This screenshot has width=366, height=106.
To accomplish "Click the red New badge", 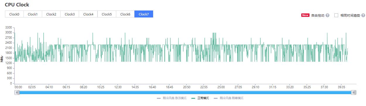I will 305,15.
